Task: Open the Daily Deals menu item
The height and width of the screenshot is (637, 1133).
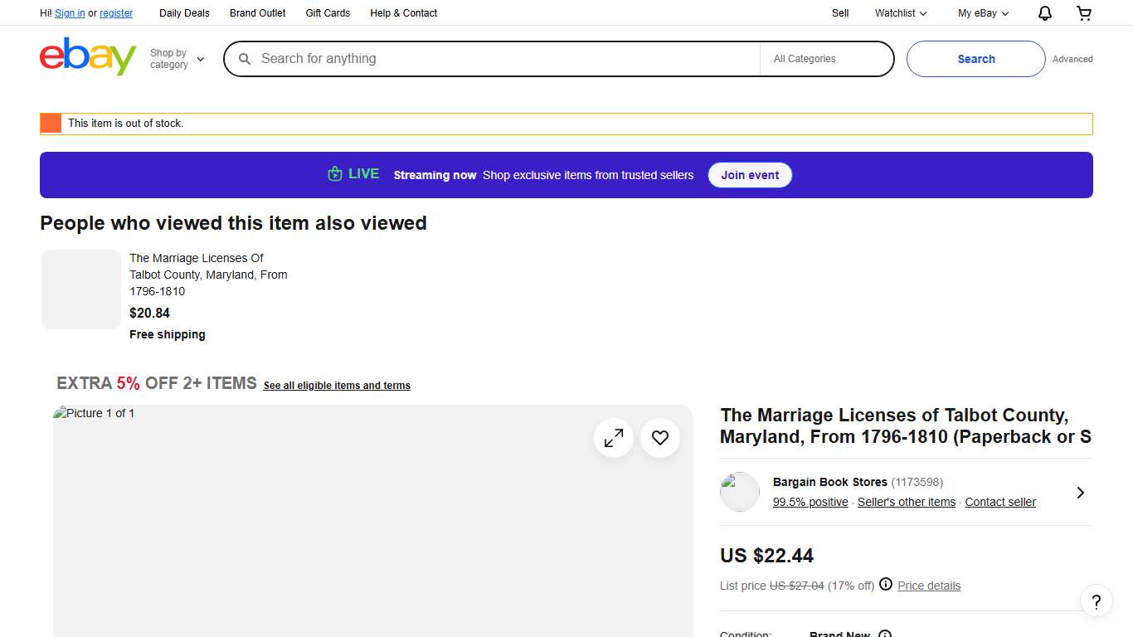Action: coord(184,13)
